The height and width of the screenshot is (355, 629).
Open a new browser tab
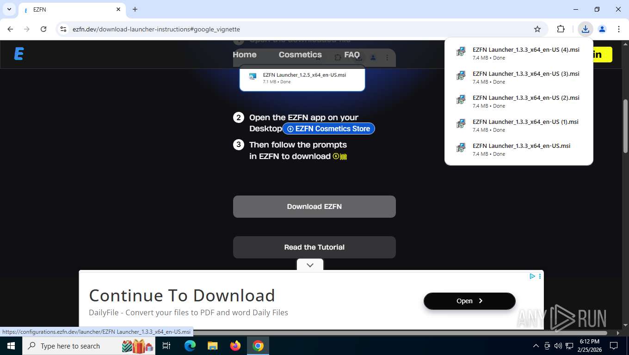(x=135, y=9)
